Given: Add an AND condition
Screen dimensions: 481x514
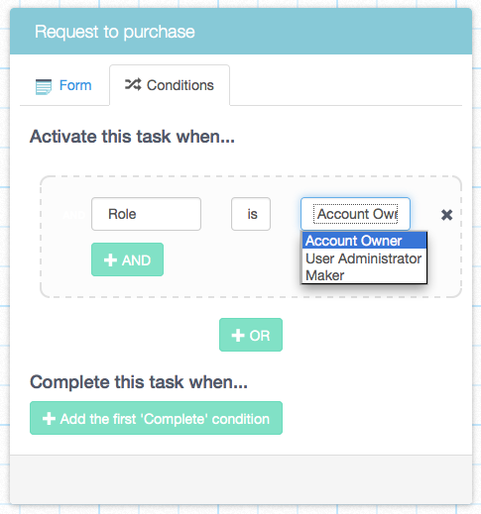Looking at the screenshot, I should (x=127, y=259).
